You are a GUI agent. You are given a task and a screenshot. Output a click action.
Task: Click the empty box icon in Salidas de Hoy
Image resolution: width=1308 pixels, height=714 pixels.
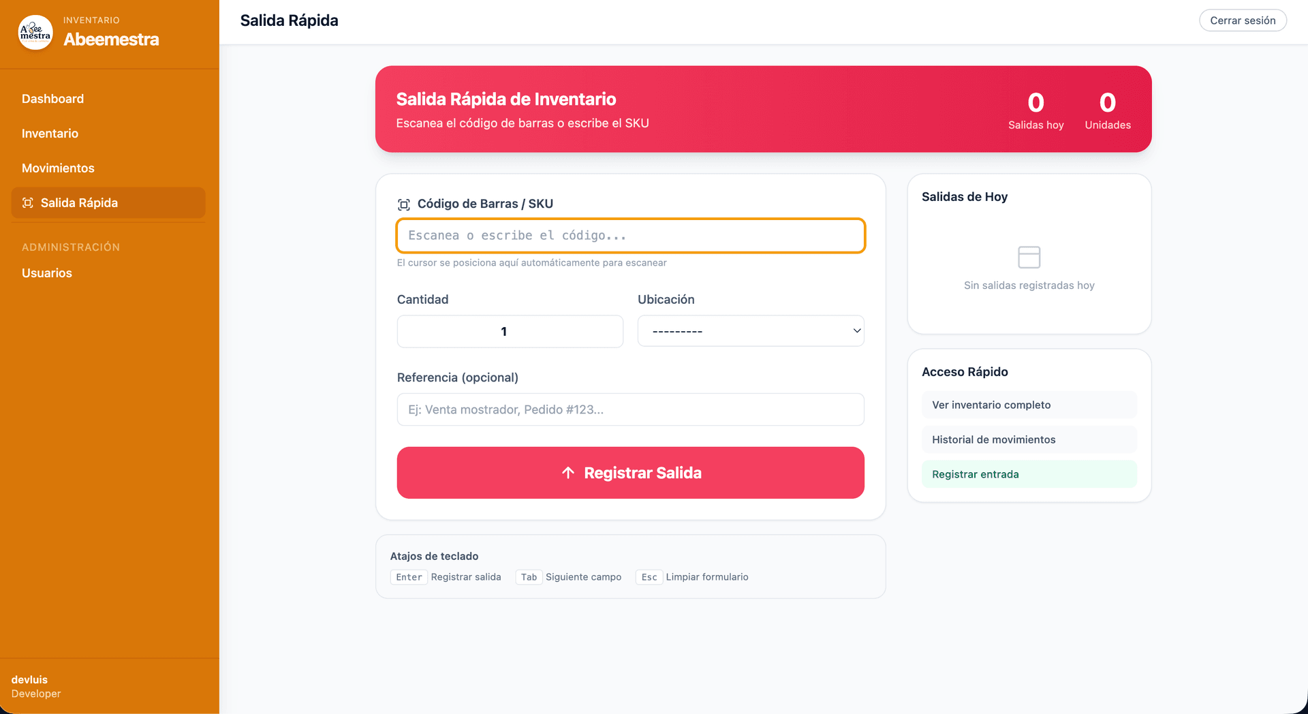(1029, 258)
